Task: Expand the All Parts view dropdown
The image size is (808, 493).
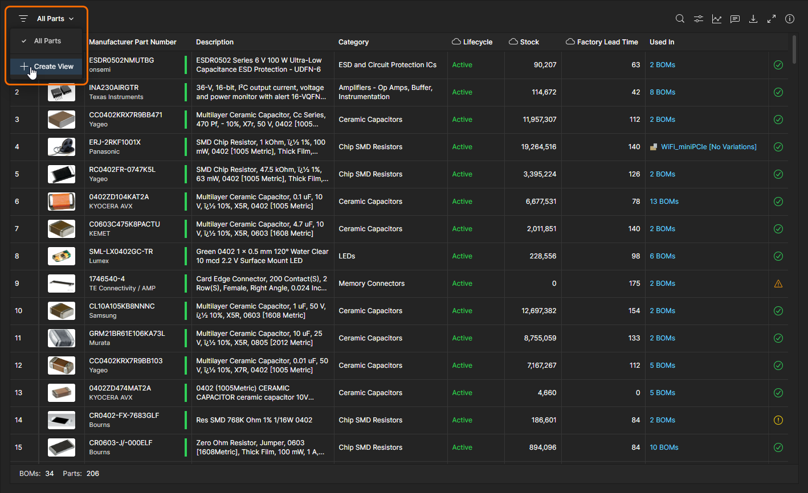Action: (x=55, y=19)
